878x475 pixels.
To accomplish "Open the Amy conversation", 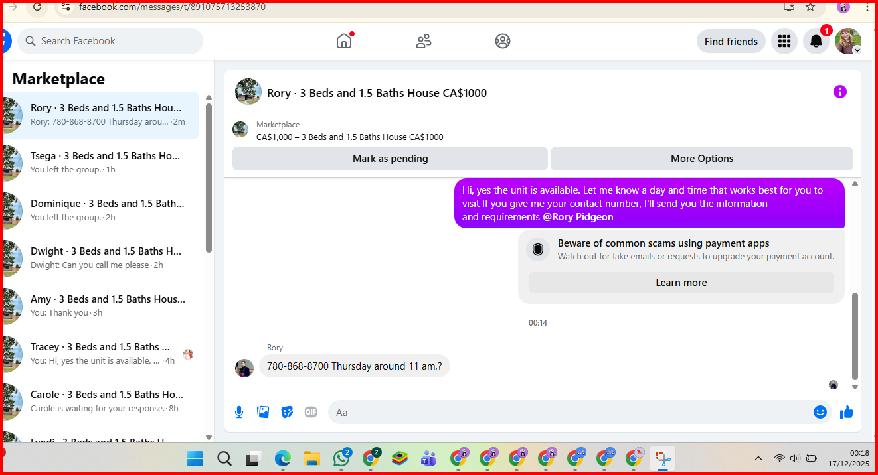I will [101, 306].
